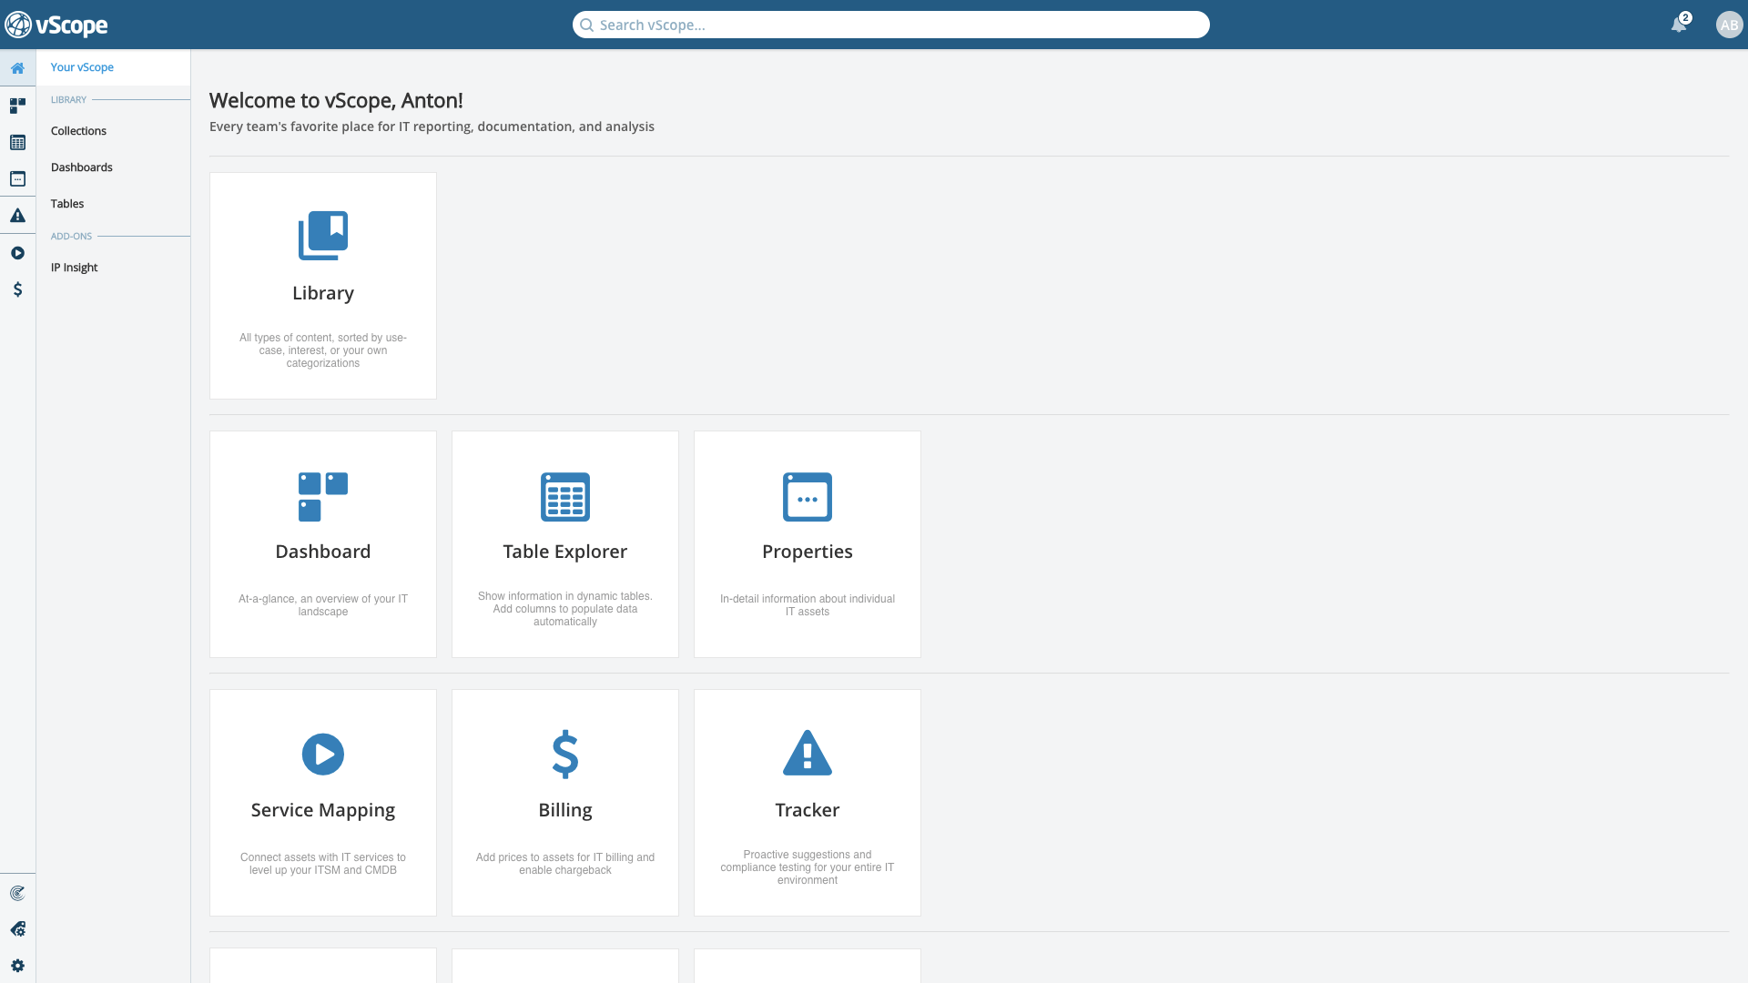Click the vScope logo in header

tap(56, 25)
